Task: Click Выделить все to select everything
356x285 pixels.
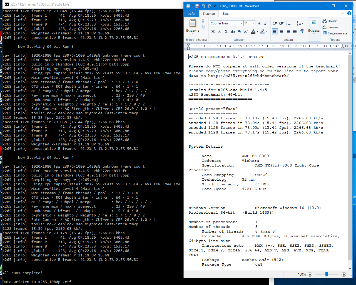Action: pyautogui.click(x=335, y=33)
